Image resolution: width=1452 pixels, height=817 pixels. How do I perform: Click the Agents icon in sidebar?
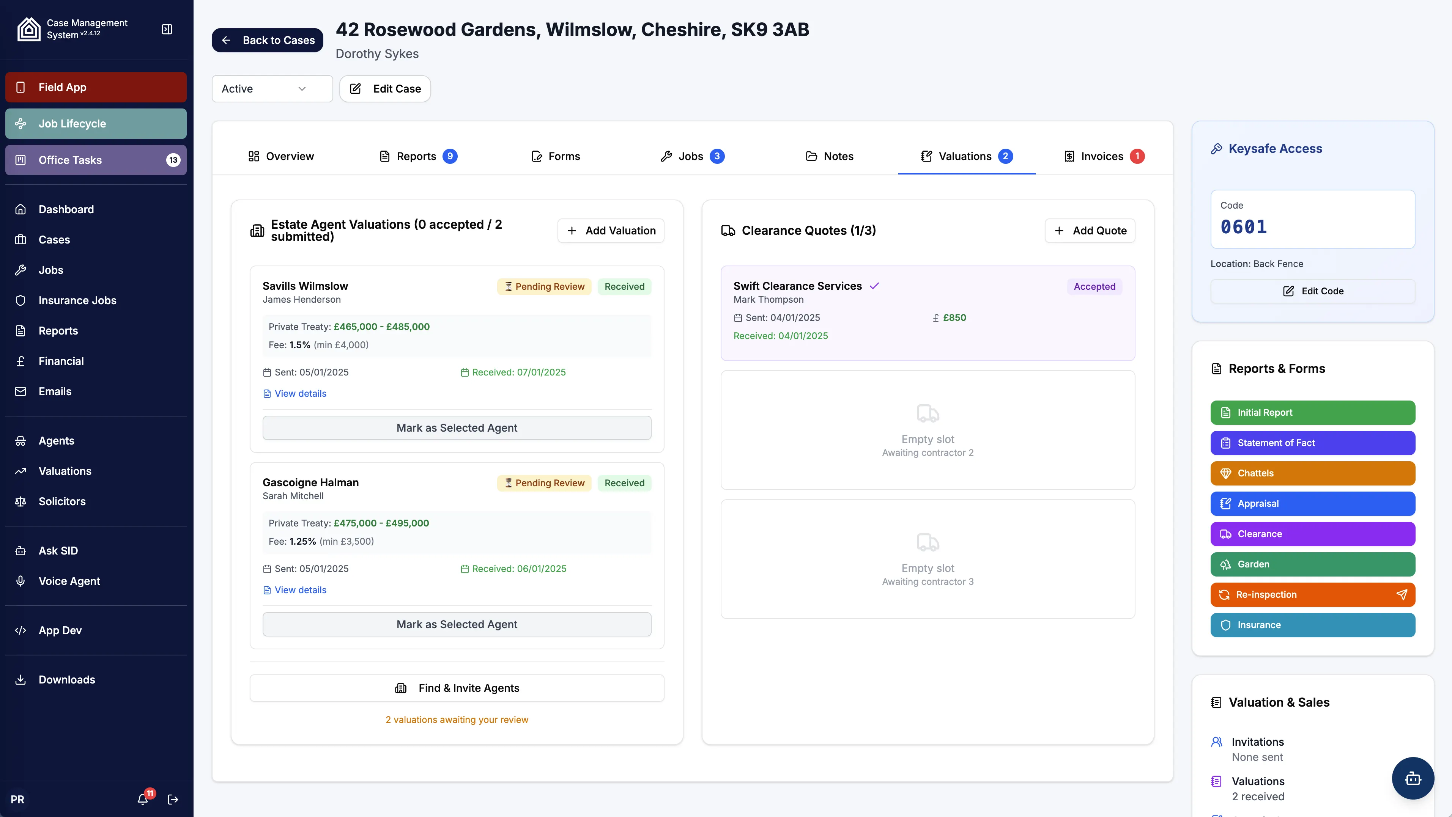(x=21, y=441)
